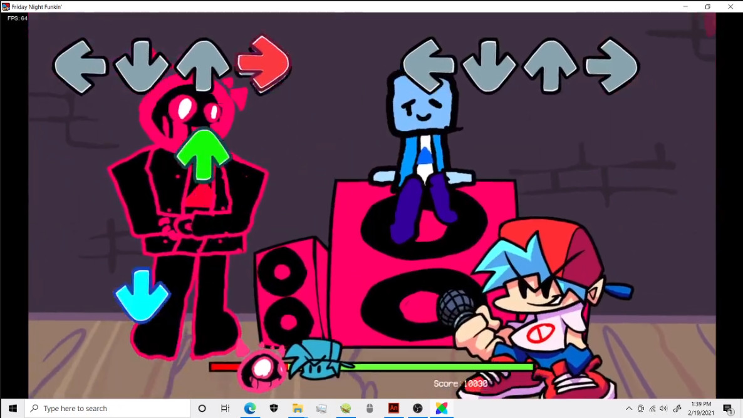Click the opponent's gray up arrow receptor
743x418 pixels.
203,65
